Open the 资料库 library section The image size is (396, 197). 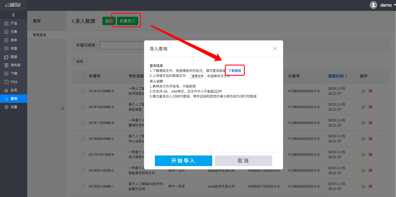tap(13, 65)
